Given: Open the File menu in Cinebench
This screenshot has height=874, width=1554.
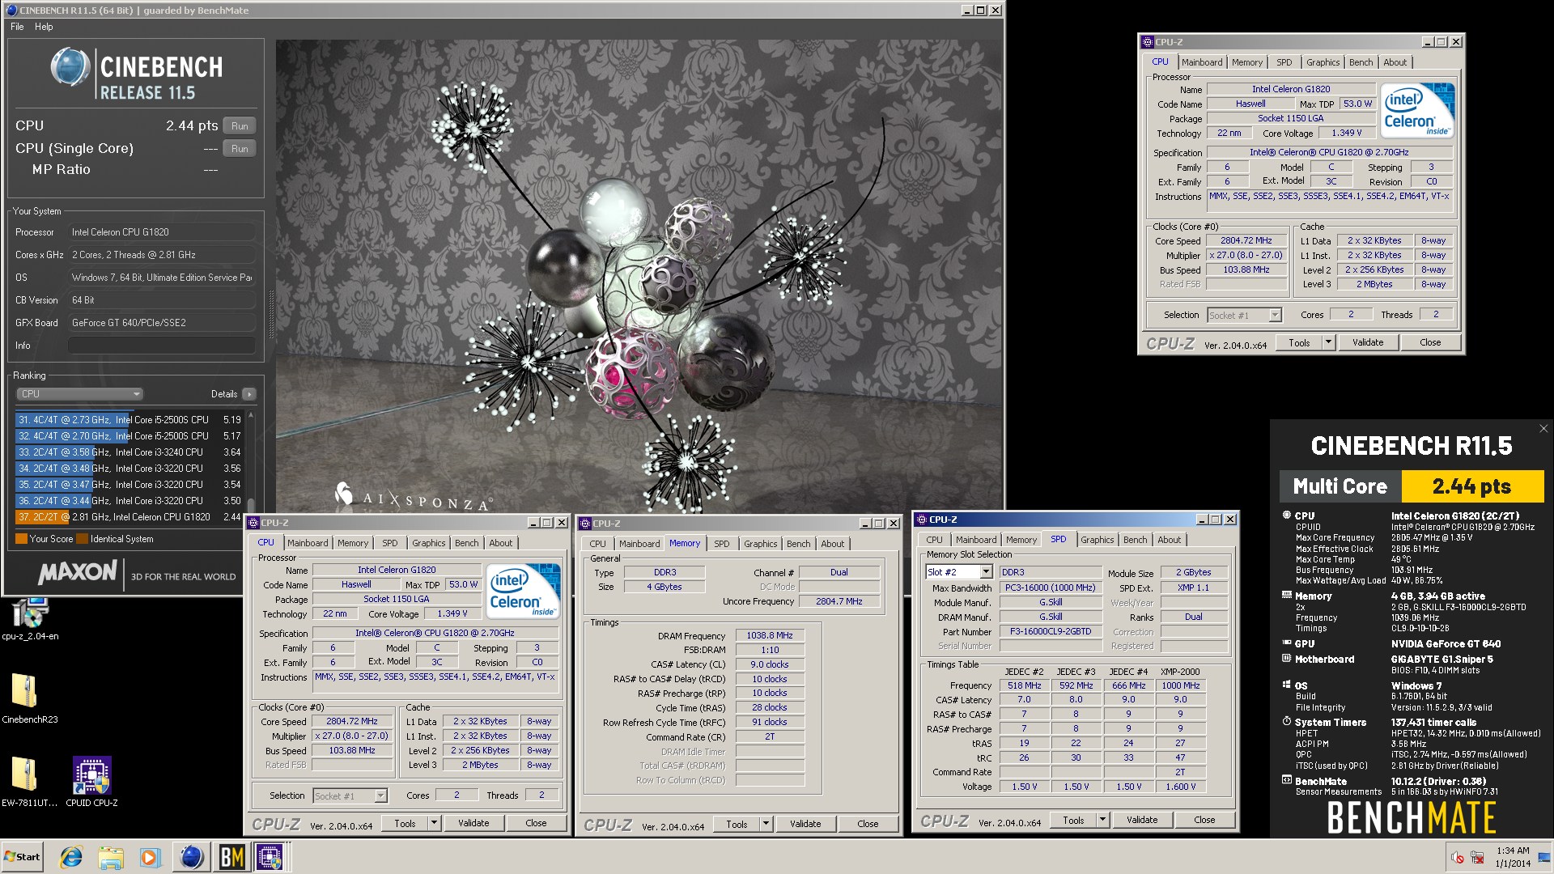Looking at the screenshot, I should (17, 27).
